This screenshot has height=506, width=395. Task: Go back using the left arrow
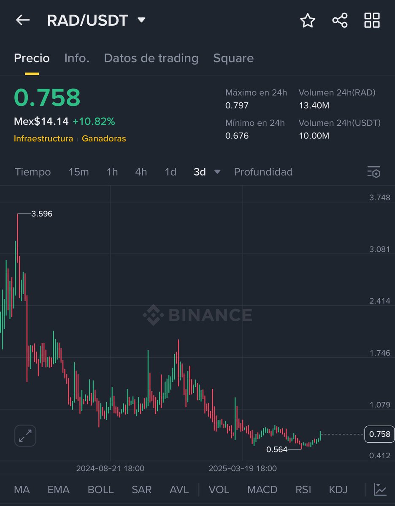[23, 20]
